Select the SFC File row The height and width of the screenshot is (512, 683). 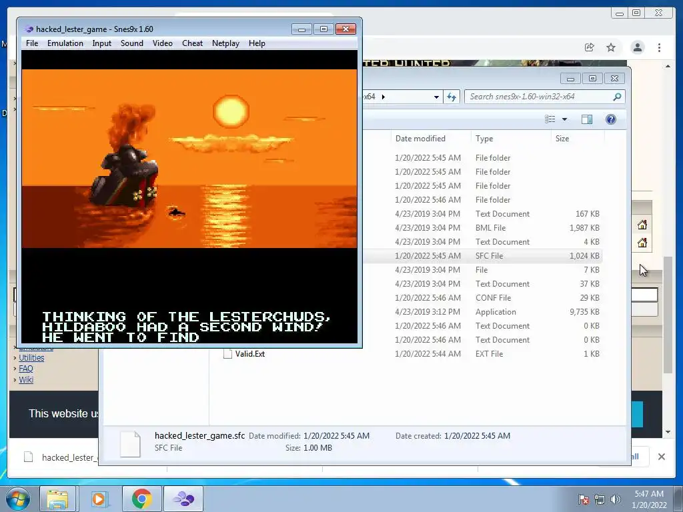482,256
